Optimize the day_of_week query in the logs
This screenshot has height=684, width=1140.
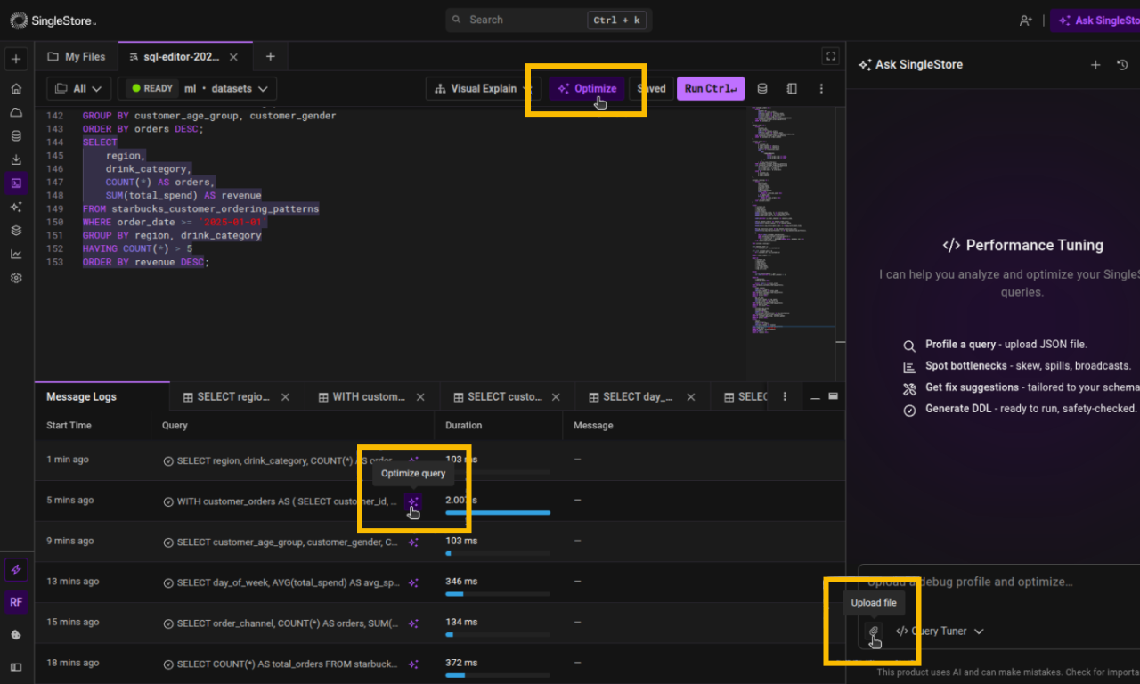click(x=413, y=582)
